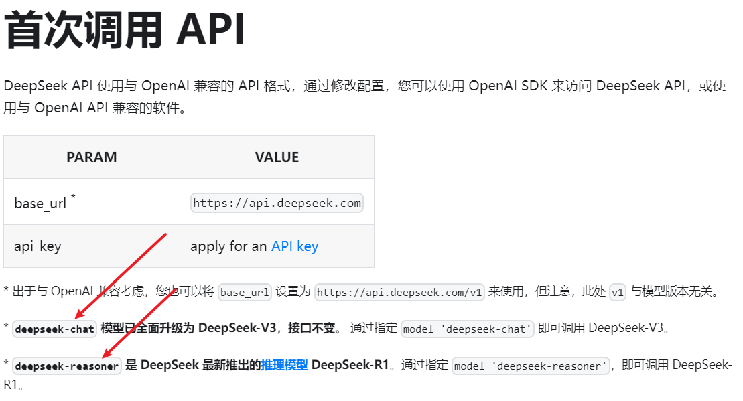This screenshot has width=743, height=401.
Task: Click the https://api.deepseek.com value code
Action: pos(277,203)
